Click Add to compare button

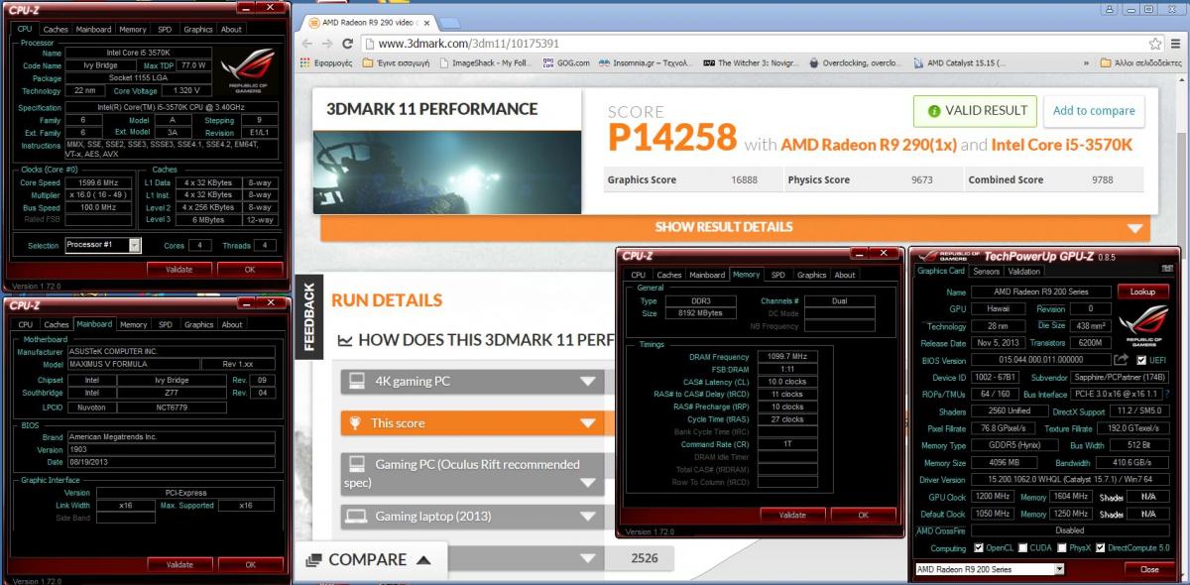[1094, 111]
